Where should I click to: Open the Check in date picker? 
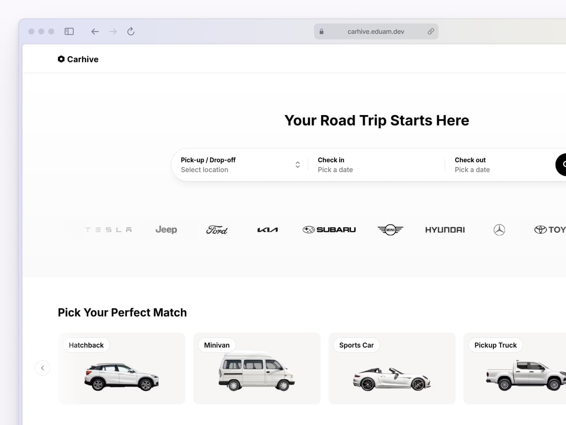(376, 165)
